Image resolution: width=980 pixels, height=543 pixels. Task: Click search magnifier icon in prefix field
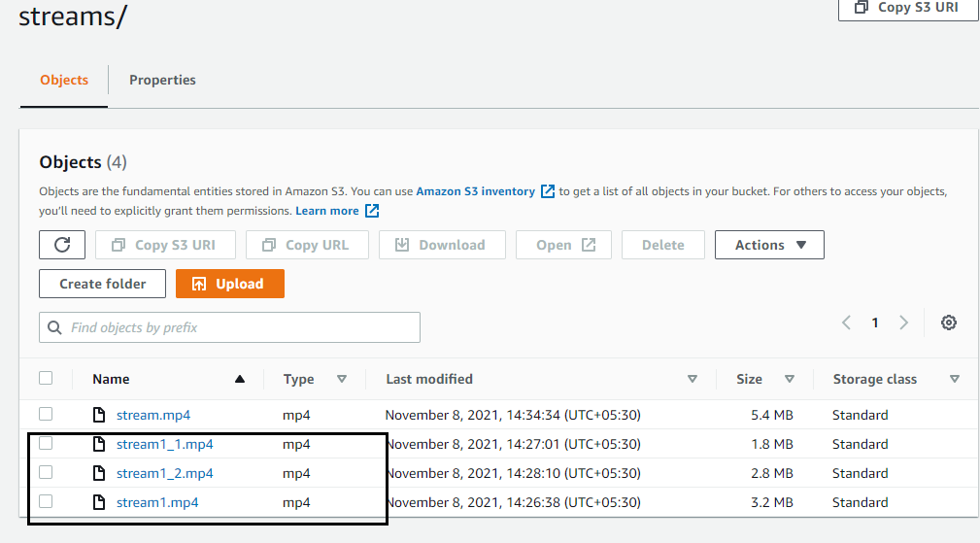54,327
